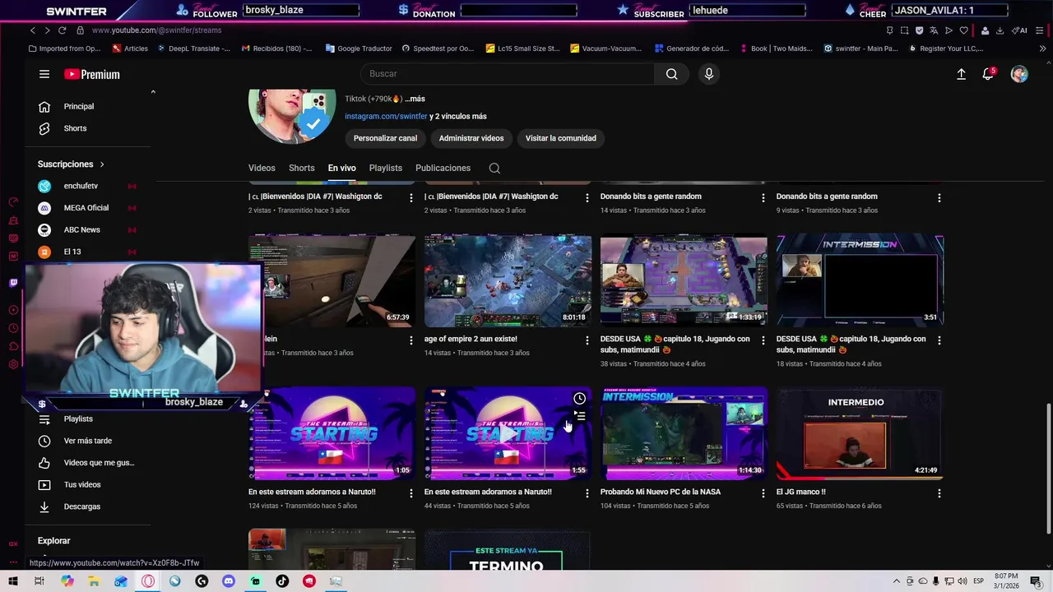Image resolution: width=1053 pixels, height=592 pixels.
Task: Open Shorts from the sidebar
Action: click(75, 128)
